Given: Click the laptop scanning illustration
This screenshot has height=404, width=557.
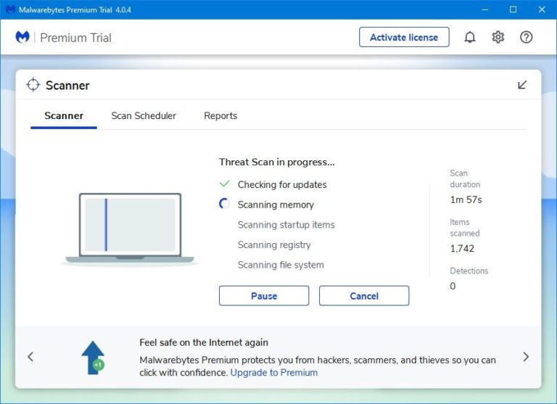Looking at the screenshot, I should (x=130, y=229).
